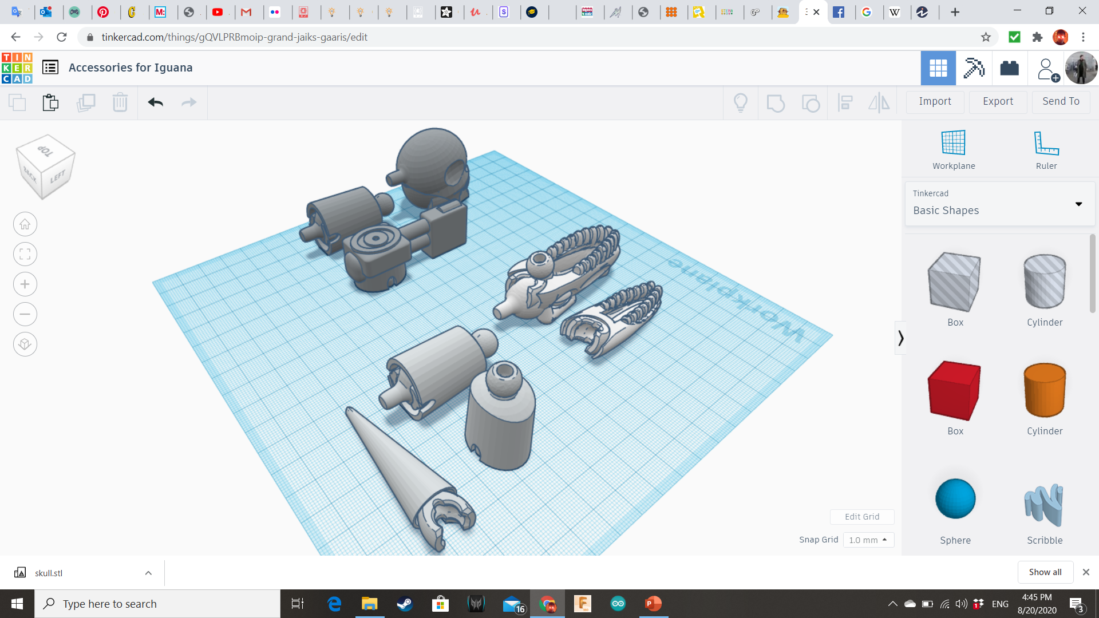
Task: Toggle Show all lightbulb icon
Action: (741, 102)
